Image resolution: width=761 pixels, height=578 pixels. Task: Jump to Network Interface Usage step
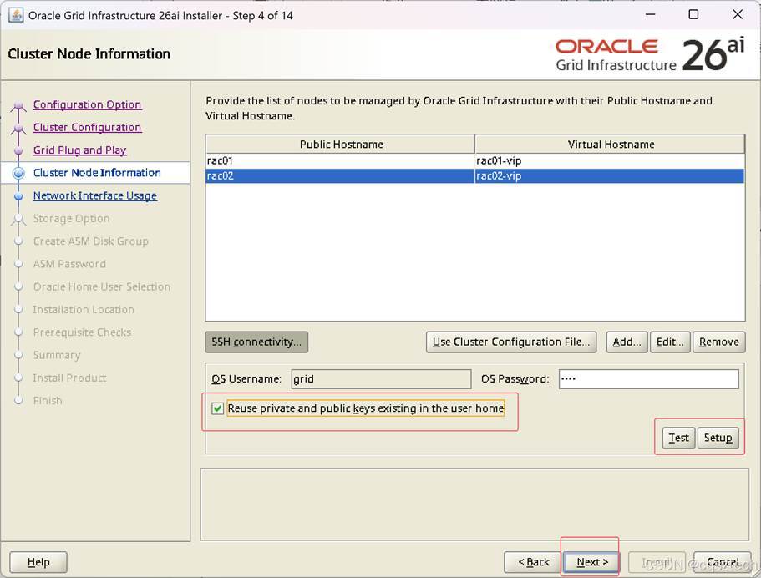point(95,195)
